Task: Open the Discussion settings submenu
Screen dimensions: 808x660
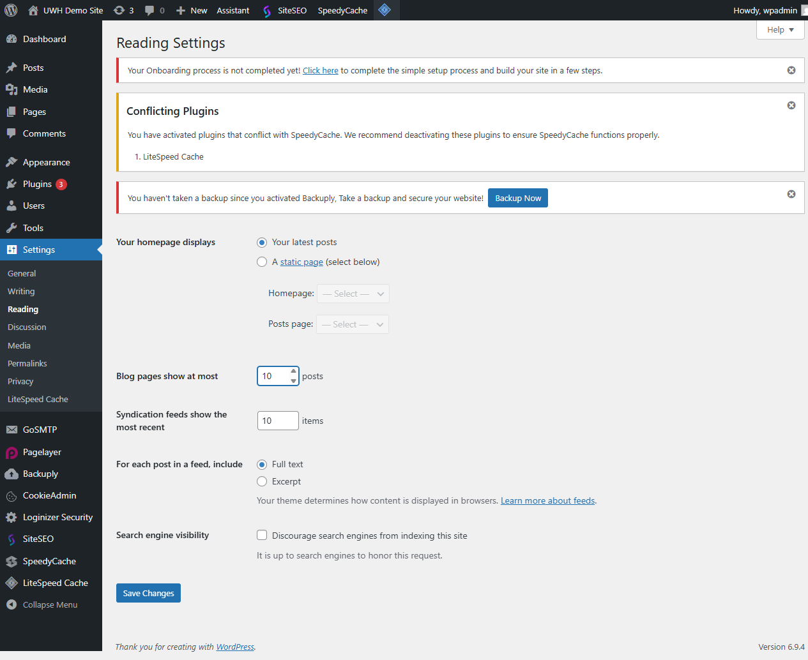Action: click(x=27, y=327)
